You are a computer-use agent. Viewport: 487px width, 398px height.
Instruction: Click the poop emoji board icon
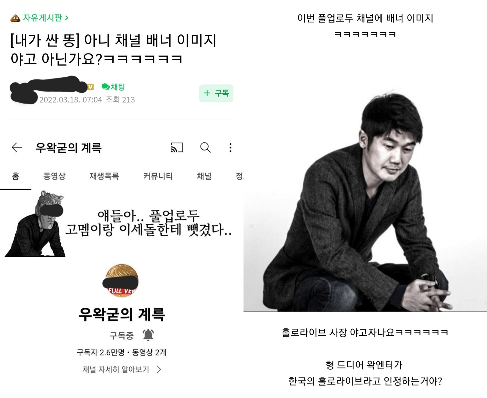click(15, 18)
